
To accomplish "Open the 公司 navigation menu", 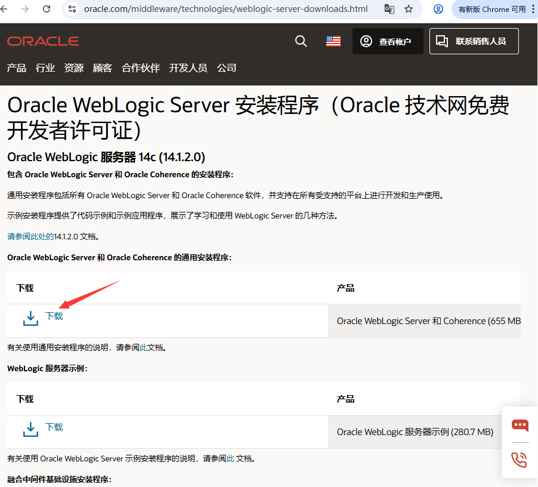I will [x=227, y=68].
